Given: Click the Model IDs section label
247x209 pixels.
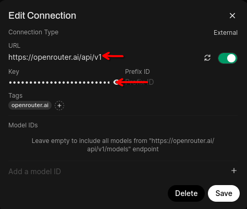Looking at the screenshot, I should click(23, 125).
